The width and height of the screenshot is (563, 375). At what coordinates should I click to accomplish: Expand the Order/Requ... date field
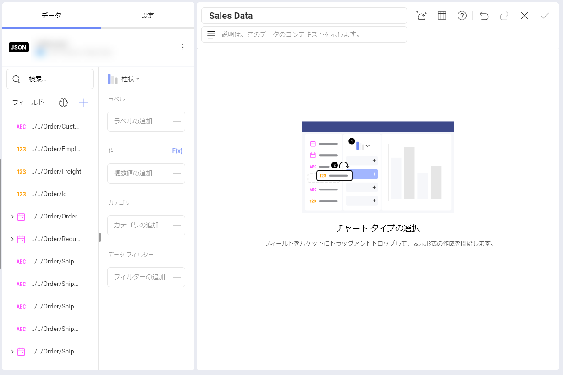12,239
